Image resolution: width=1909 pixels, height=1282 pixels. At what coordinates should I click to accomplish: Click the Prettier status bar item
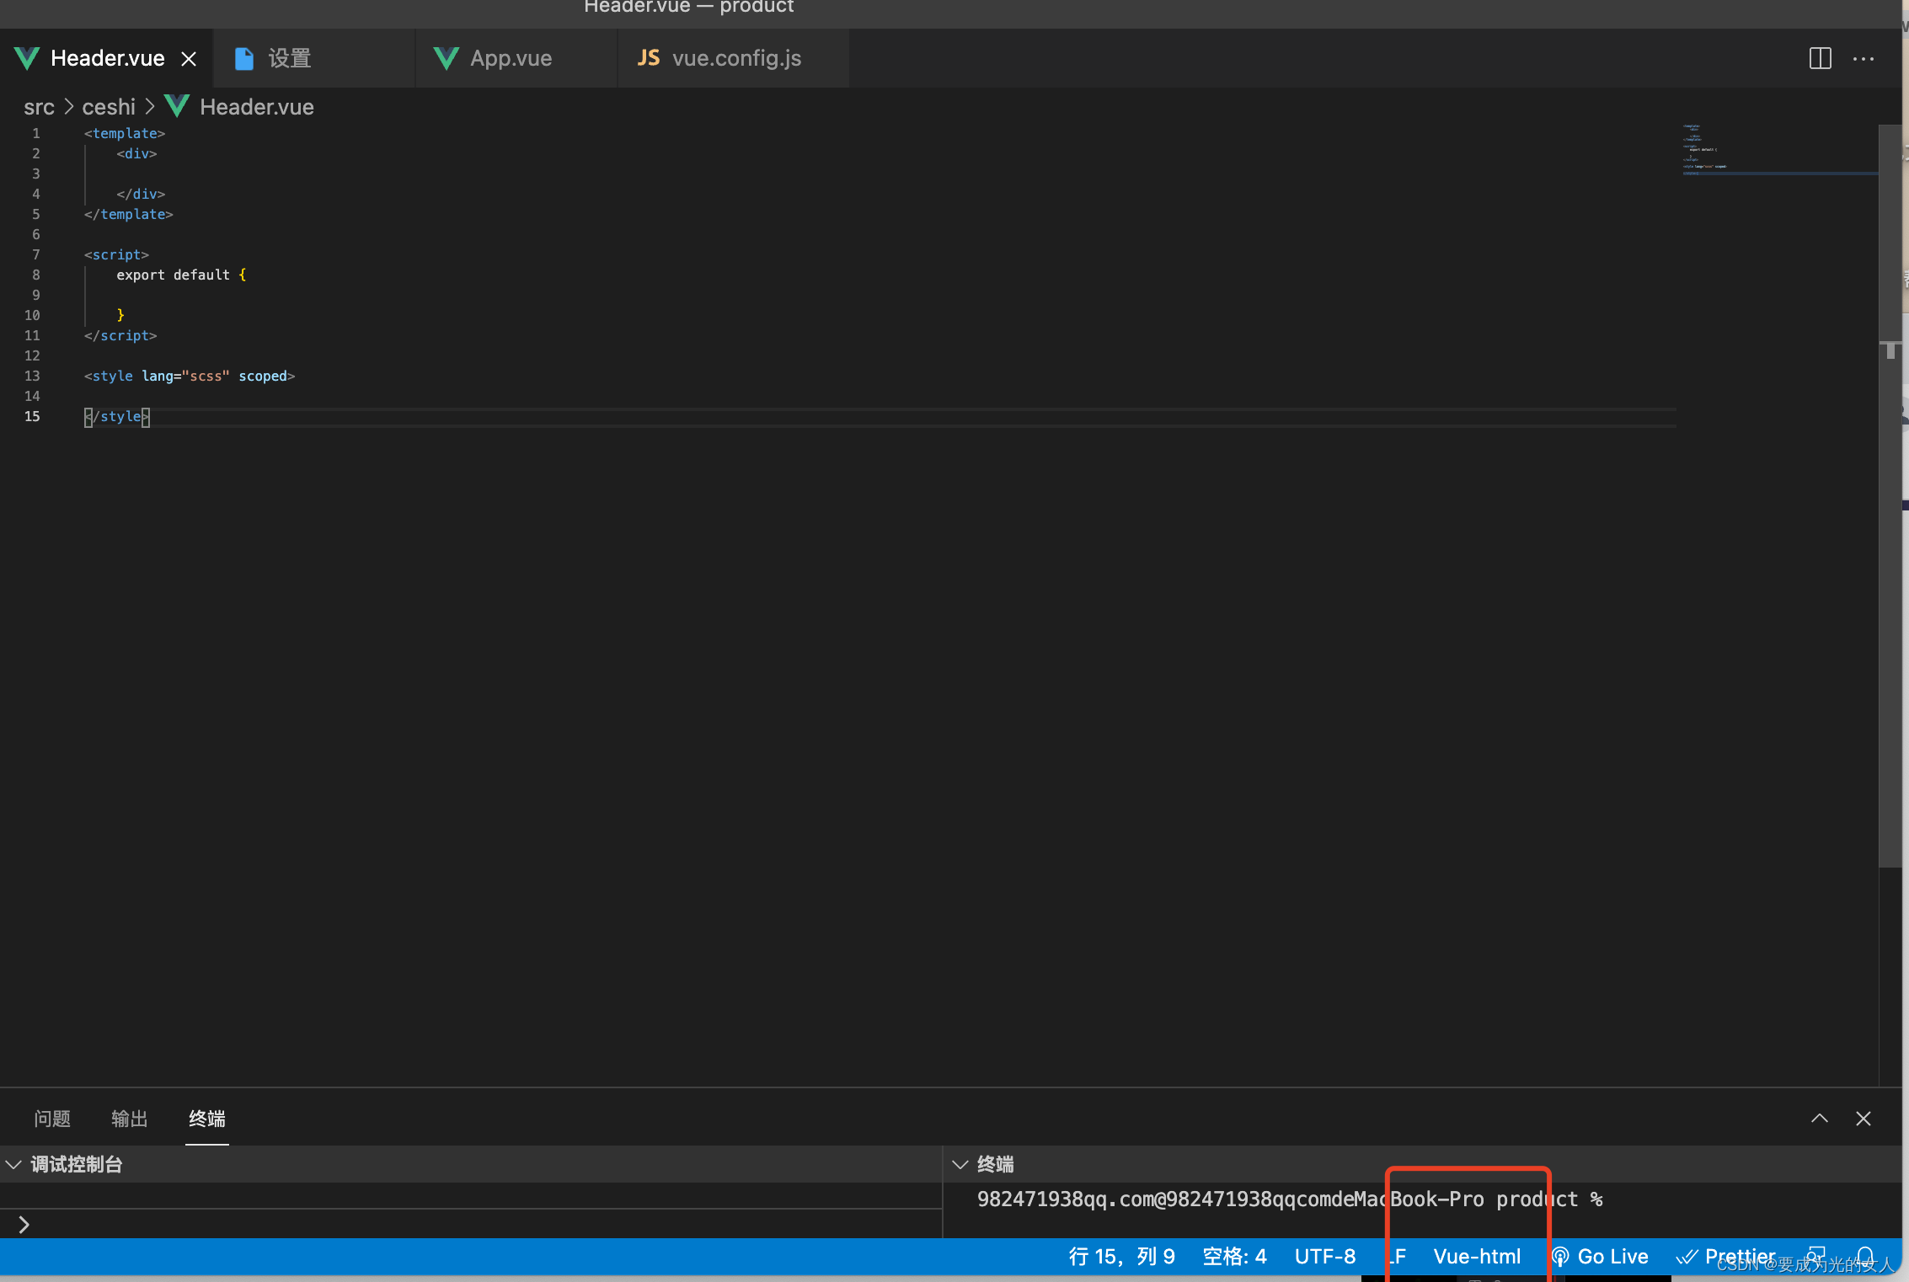point(1727,1256)
